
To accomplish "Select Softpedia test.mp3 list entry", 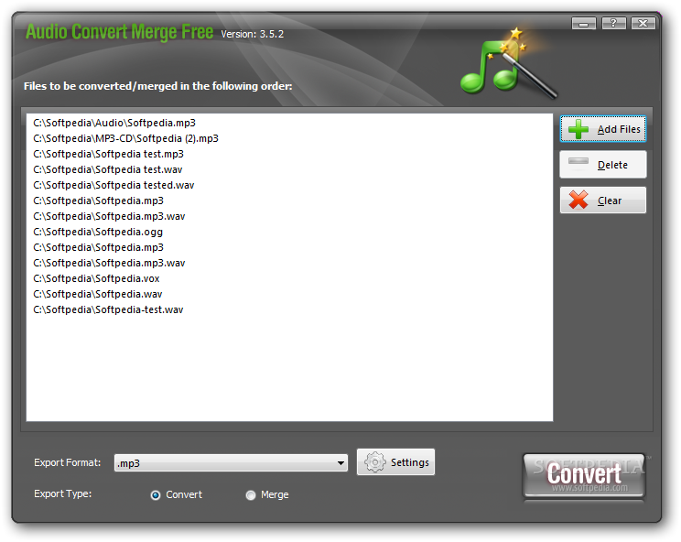I will click(x=109, y=154).
